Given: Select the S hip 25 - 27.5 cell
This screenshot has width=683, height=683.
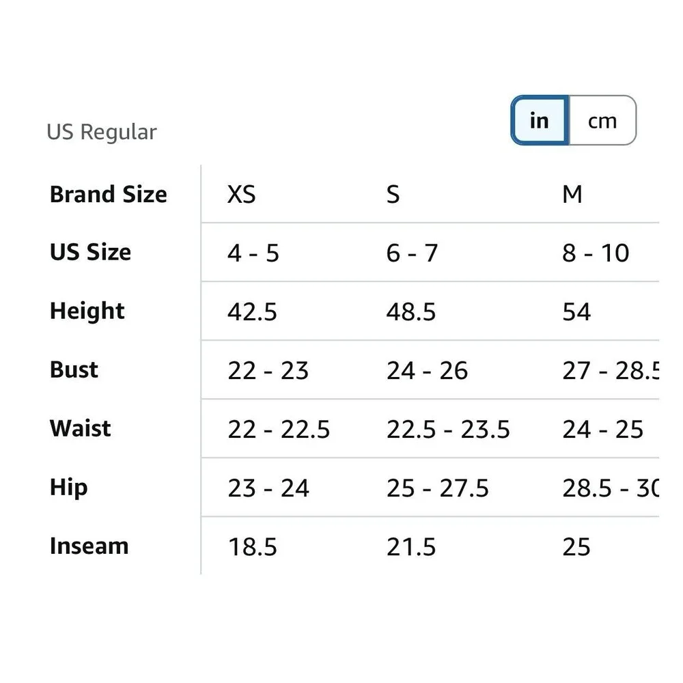Looking at the screenshot, I should [x=437, y=488].
